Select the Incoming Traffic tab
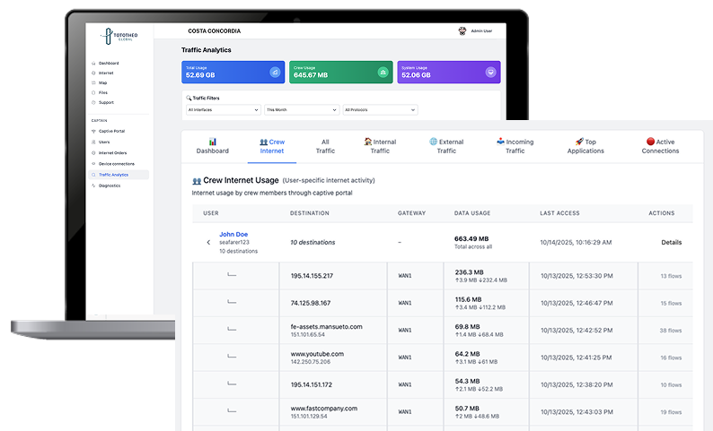This screenshot has width=713, height=431. [x=515, y=146]
